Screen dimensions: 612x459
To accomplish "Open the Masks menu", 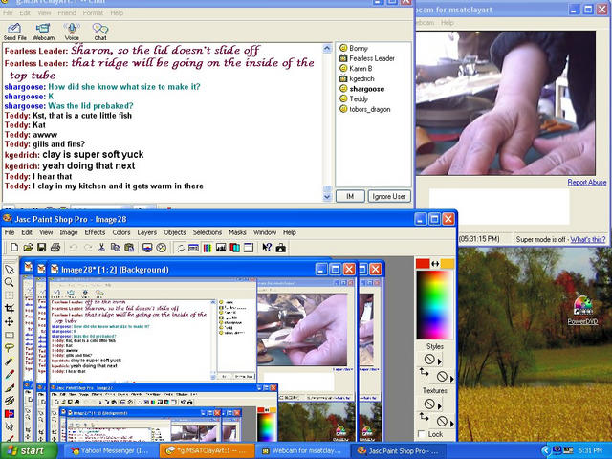I will coord(237,232).
